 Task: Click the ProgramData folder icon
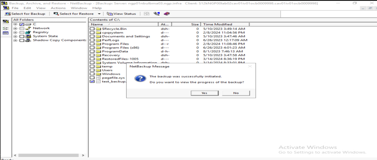click(98, 52)
